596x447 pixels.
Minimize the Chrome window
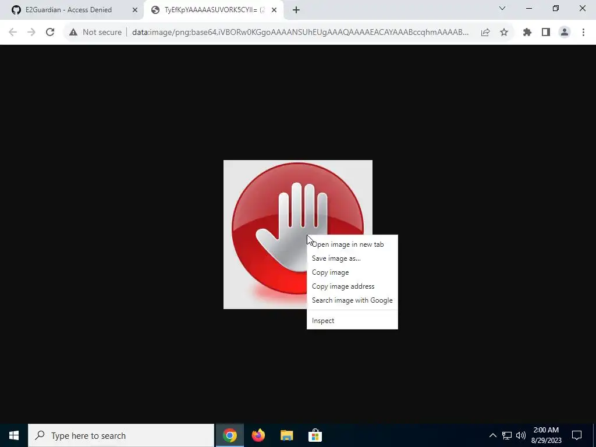point(528,8)
